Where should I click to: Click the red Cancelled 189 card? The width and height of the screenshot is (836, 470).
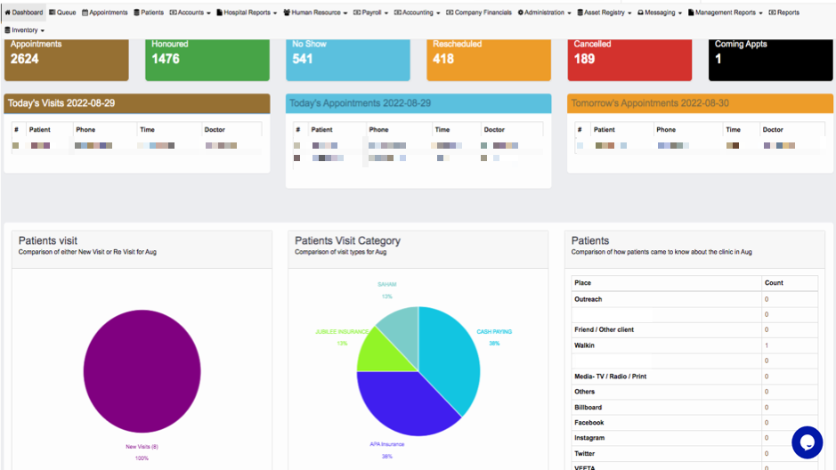pyautogui.click(x=629, y=59)
